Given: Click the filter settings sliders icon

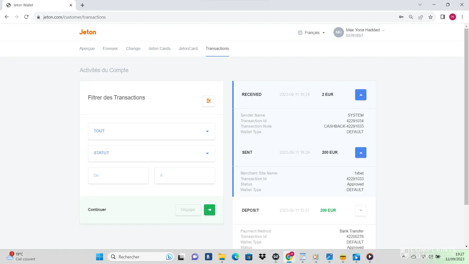Looking at the screenshot, I should [x=208, y=101].
